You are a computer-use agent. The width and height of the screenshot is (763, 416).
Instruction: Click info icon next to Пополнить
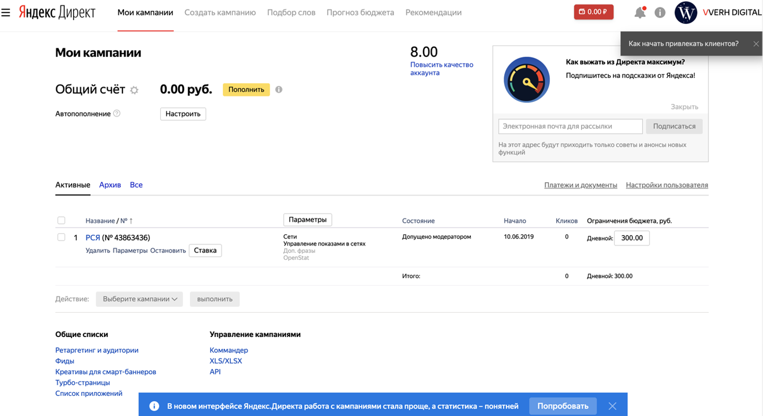(279, 90)
